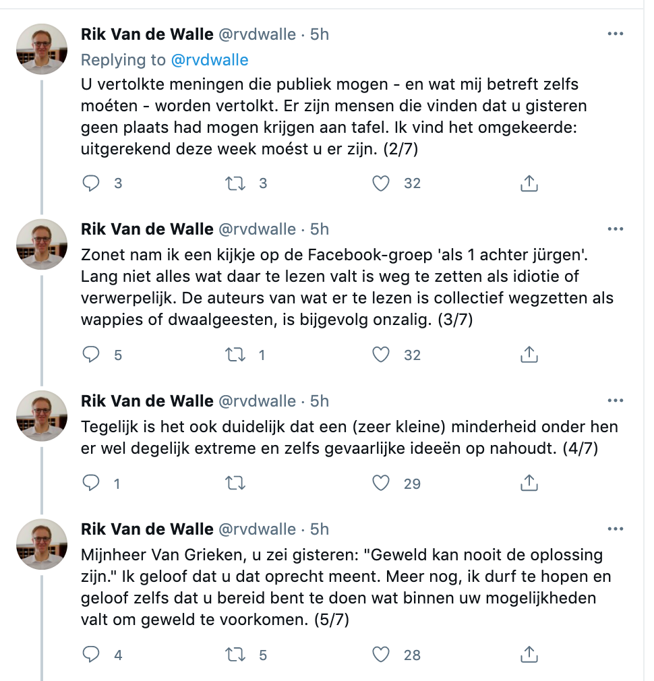Reply to the (4/7) minderheid tweet
This screenshot has height=681, width=654.
point(91,483)
